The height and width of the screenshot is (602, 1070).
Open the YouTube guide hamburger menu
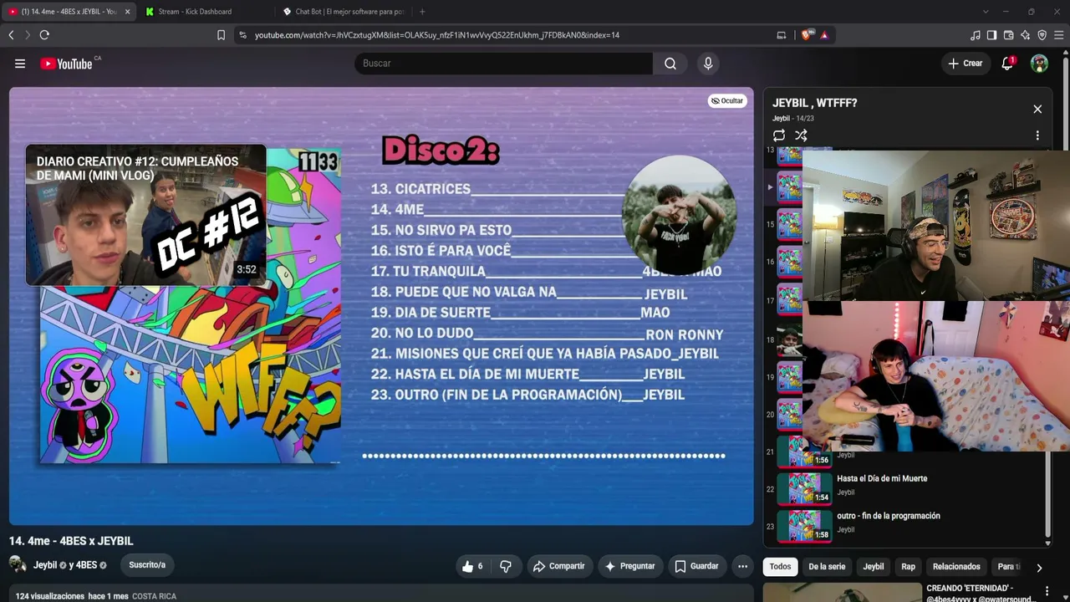click(x=20, y=64)
